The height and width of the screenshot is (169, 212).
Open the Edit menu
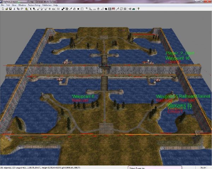[8, 5]
